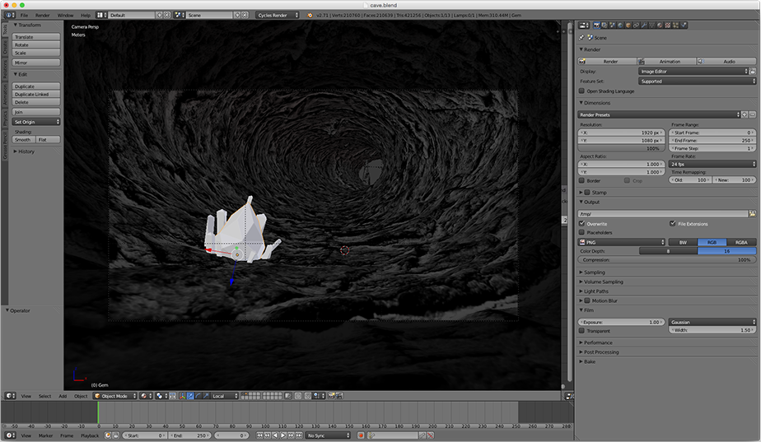Image resolution: width=761 pixels, height=442 pixels.
Task: Uncheck the Overwrite output option
Action: tap(583, 223)
